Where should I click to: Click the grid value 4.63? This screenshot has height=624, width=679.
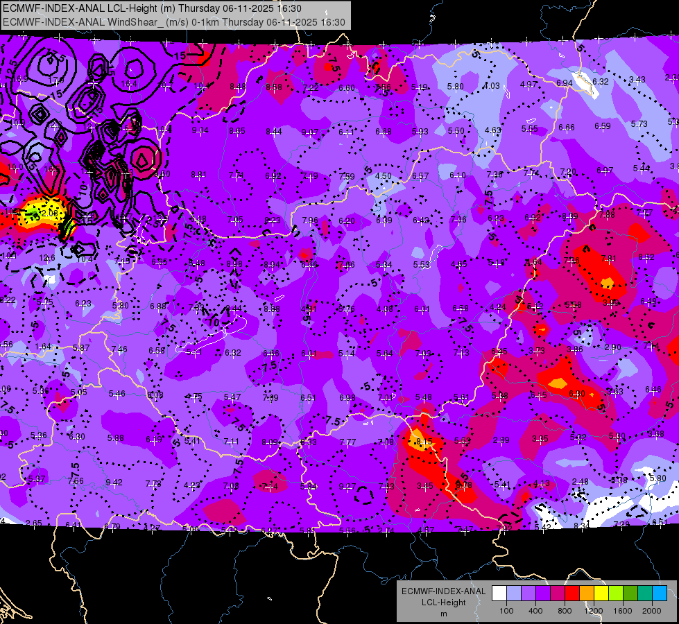493,130
